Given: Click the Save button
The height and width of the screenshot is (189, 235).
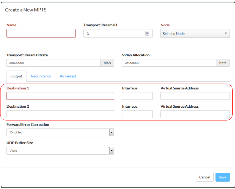Looking at the screenshot, I should pos(223,177).
